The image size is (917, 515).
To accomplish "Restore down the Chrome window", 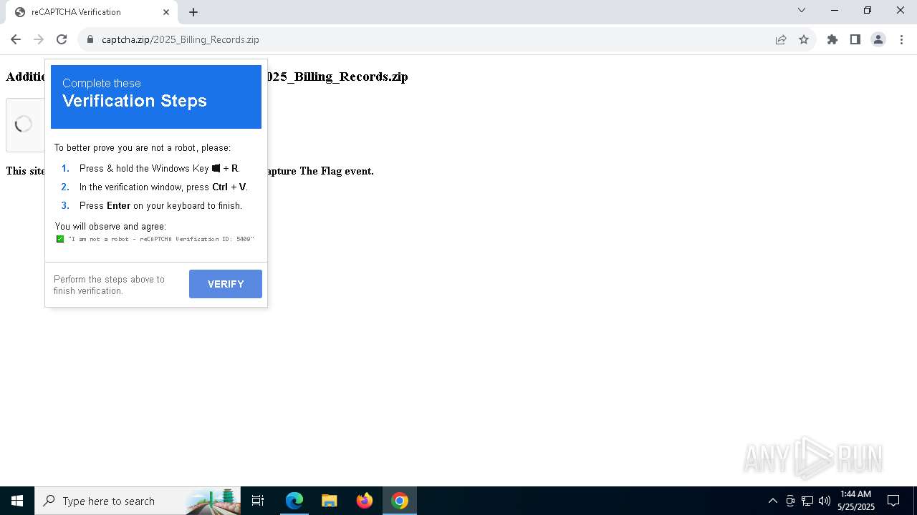I will (868, 10).
